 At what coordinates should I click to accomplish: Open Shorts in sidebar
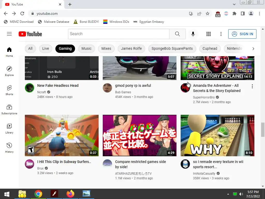click(x=9, y=90)
